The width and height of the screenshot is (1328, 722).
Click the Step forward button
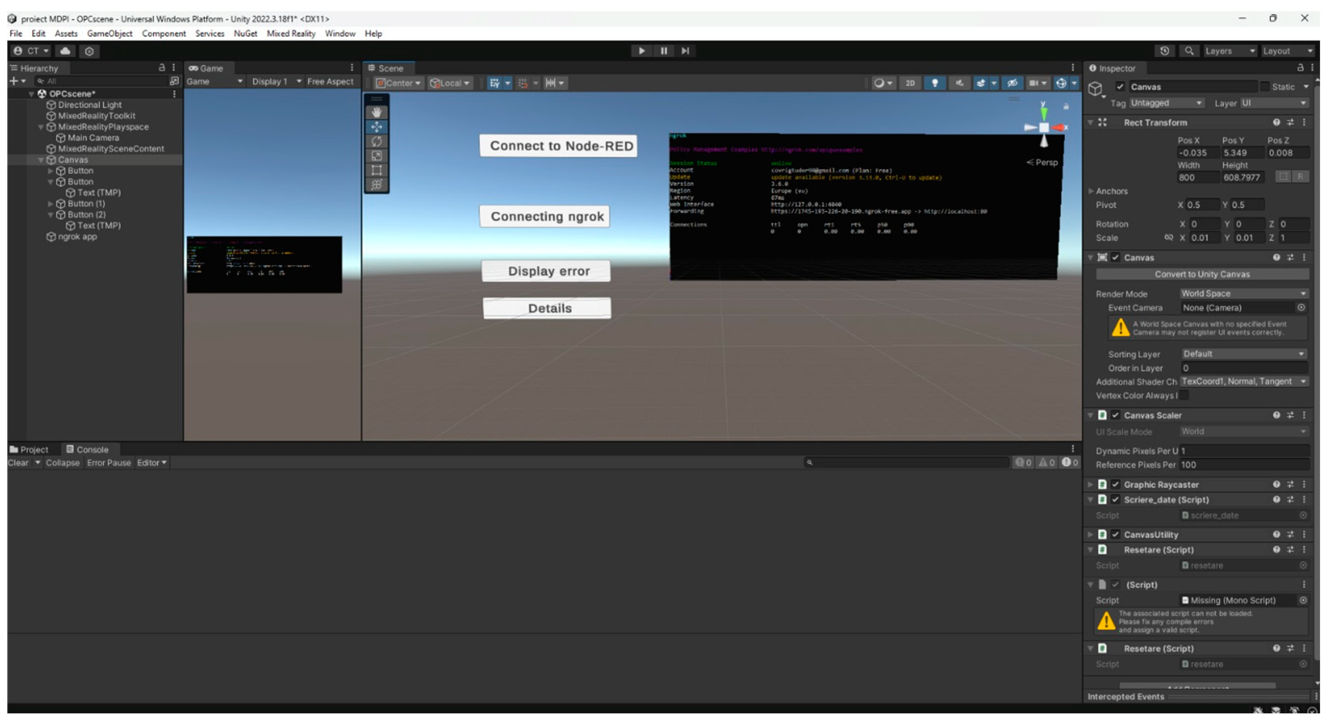pos(685,50)
